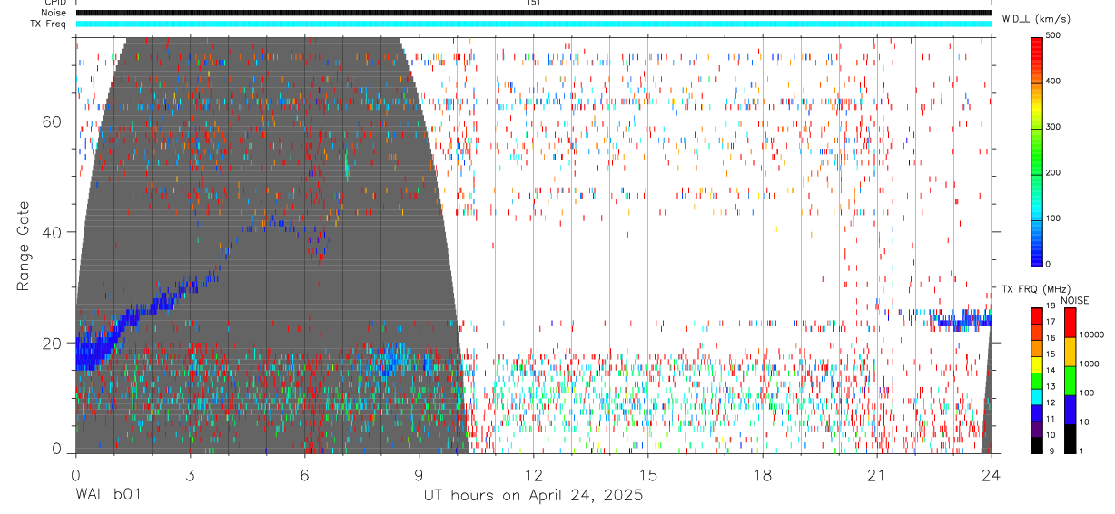Screen dimensions: 1115x514
Task: Click the TX Freq row label at top left
Action: tap(49, 24)
